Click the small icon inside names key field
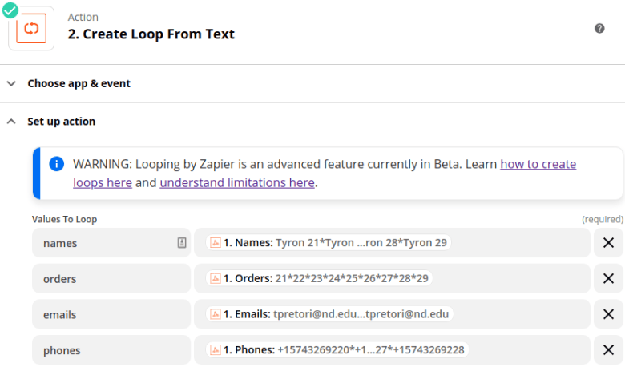 (x=182, y=242)
